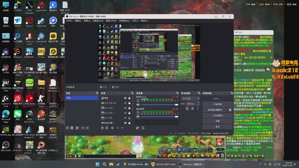The width and height of the screenshot is (299, 168).
Task: Move the source up in the 来源 dock
Action: 118,128
